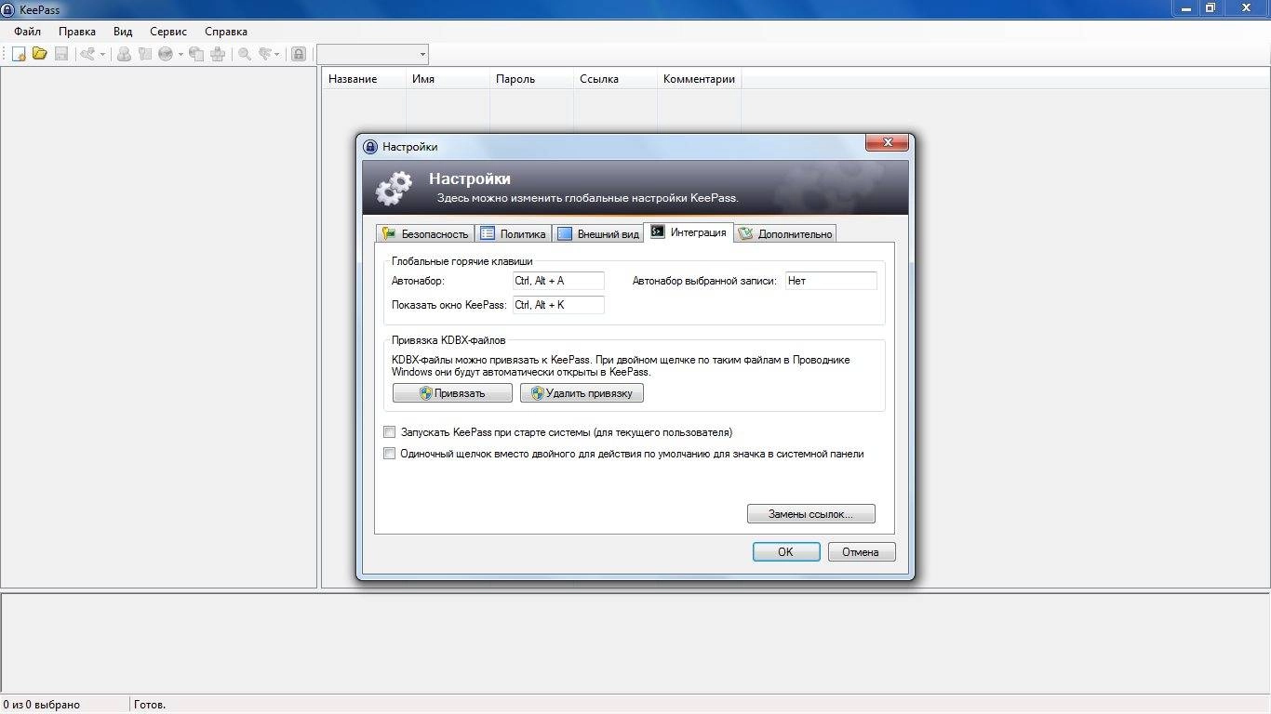Click the Пароль column header

coord(531,79)
